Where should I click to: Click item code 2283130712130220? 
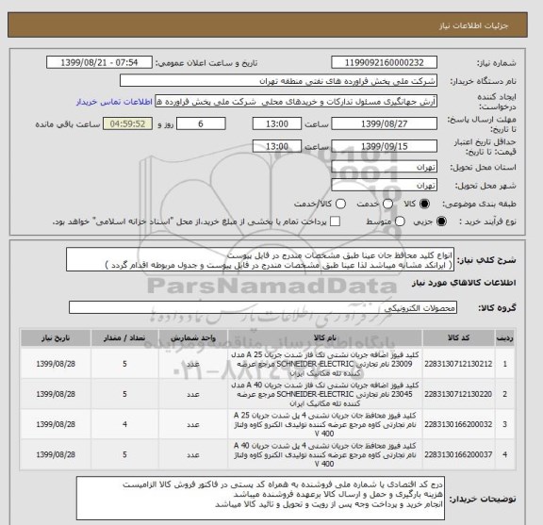point(458,394)
